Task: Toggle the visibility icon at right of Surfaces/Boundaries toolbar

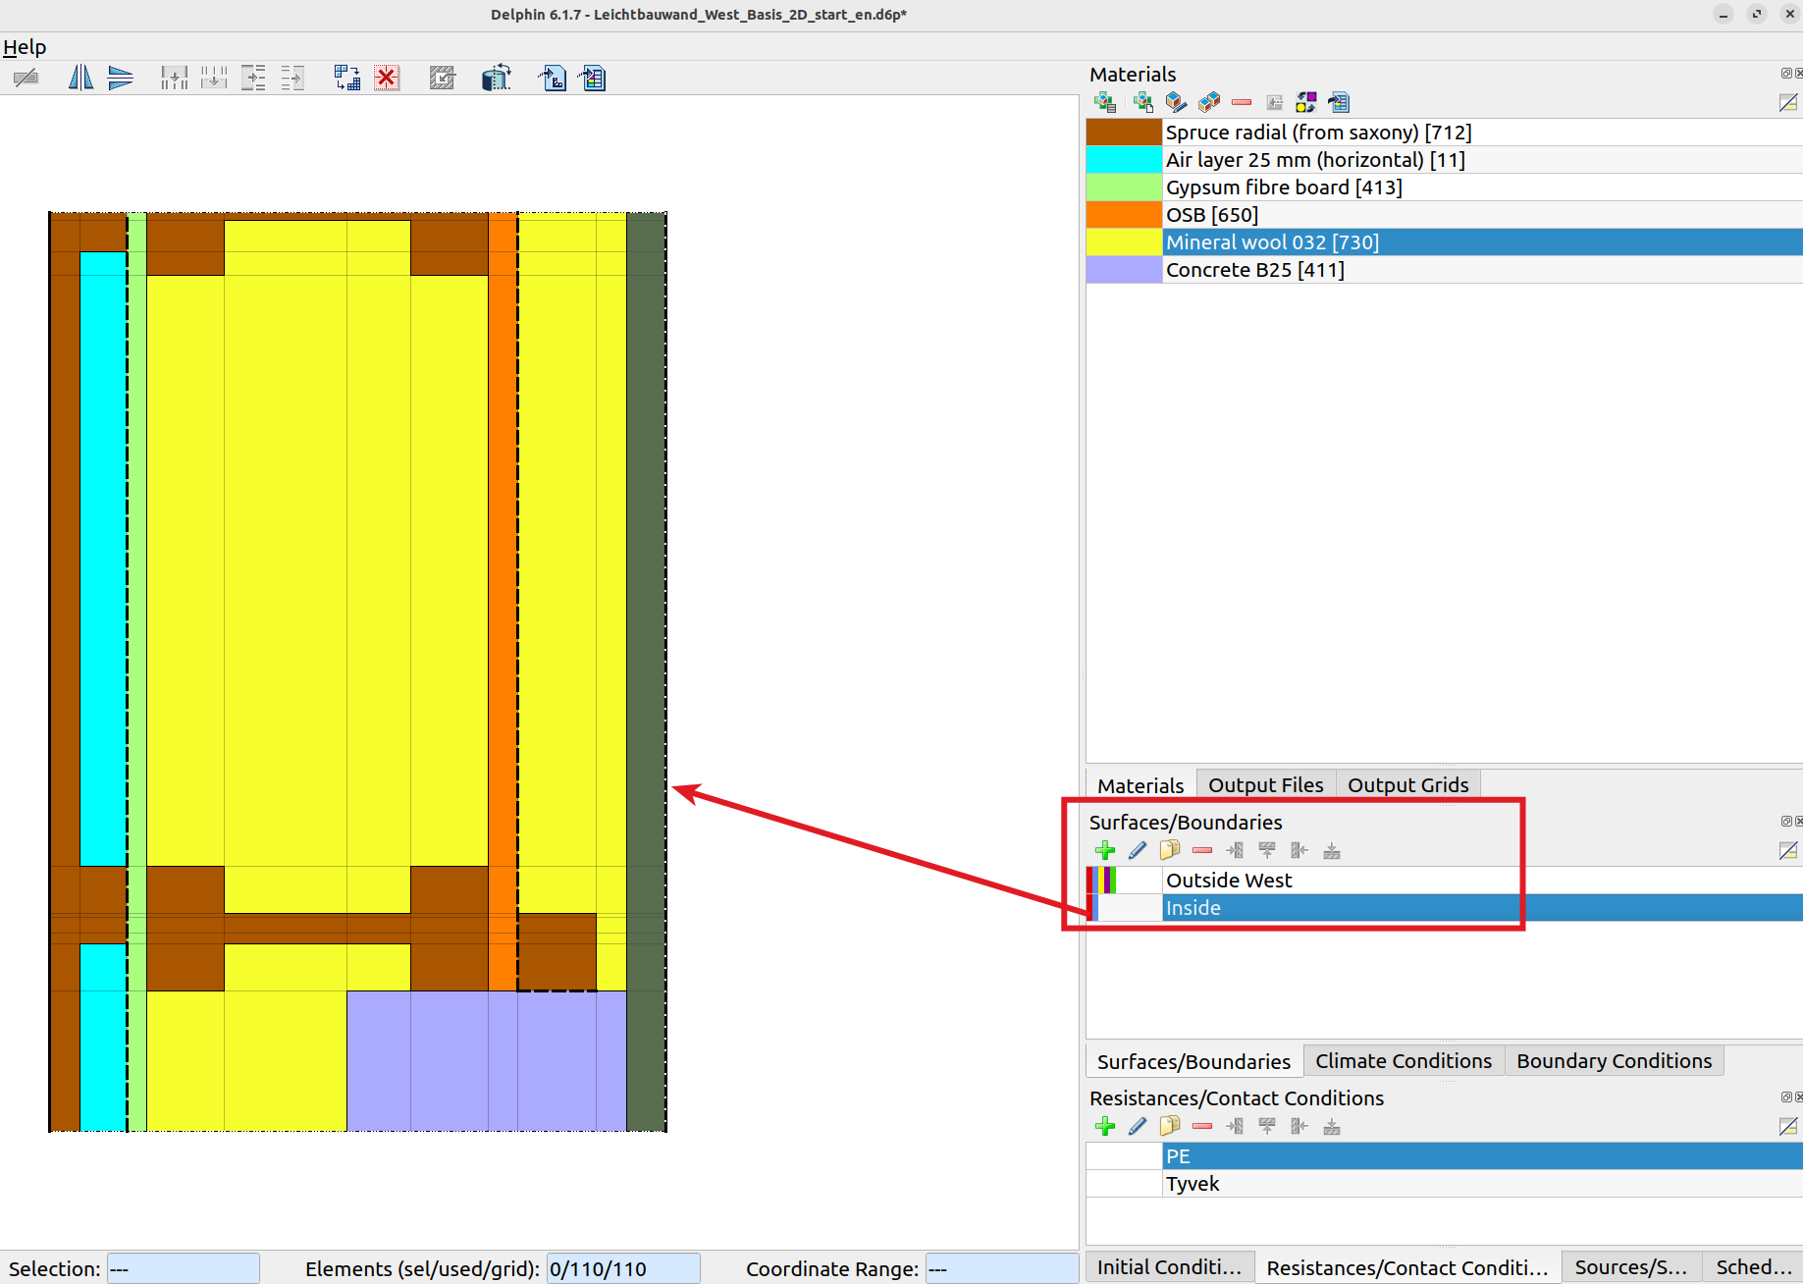Action: point(1788,850)
